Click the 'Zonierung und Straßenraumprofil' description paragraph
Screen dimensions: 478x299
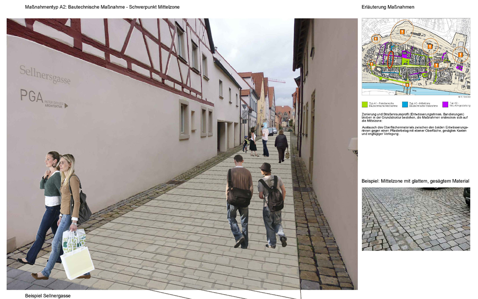[415, 117]
